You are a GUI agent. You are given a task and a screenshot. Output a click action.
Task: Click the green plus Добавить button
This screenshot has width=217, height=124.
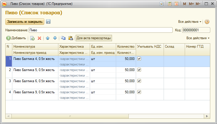(x=16, y=38)
